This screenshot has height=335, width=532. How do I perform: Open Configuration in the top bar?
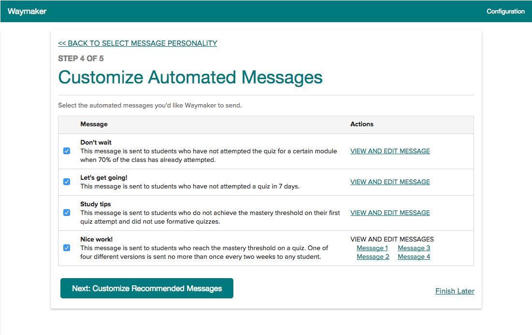505,11
